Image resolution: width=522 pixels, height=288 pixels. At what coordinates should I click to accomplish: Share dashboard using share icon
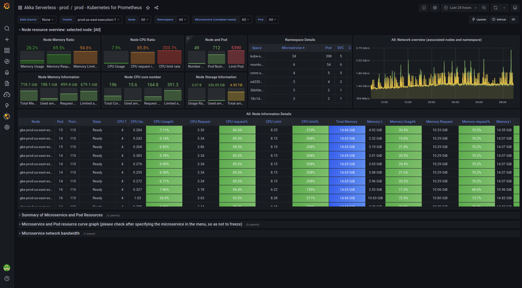point(156,8)
